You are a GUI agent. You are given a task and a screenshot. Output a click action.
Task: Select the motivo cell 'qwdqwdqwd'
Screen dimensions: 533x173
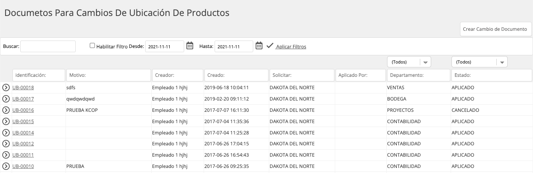pos(80,99)
